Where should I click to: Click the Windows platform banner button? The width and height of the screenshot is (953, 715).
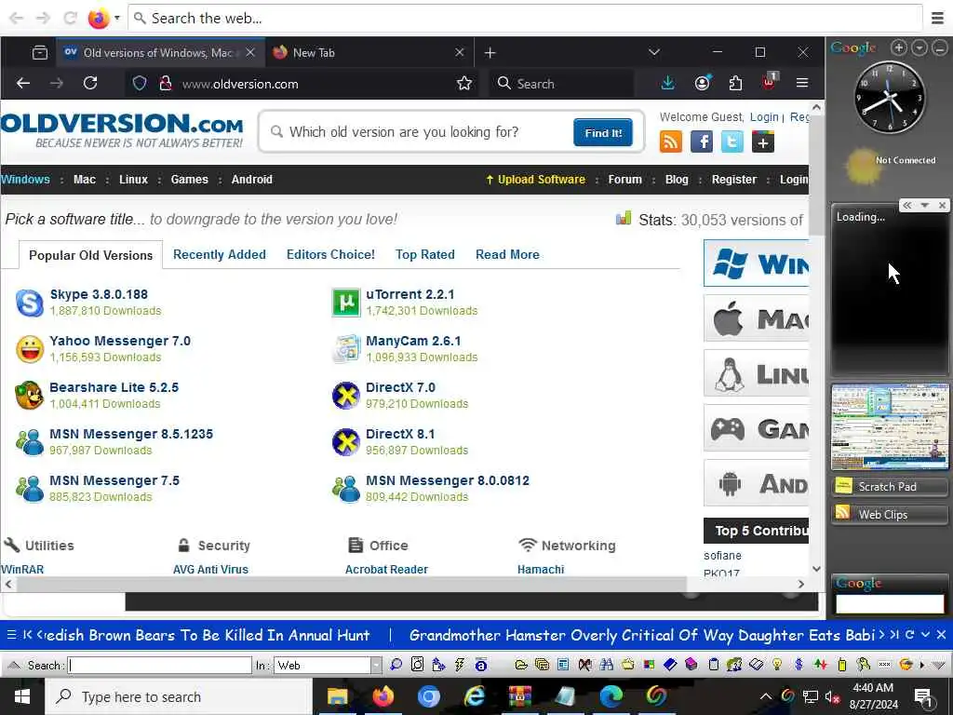pos(757,263)
